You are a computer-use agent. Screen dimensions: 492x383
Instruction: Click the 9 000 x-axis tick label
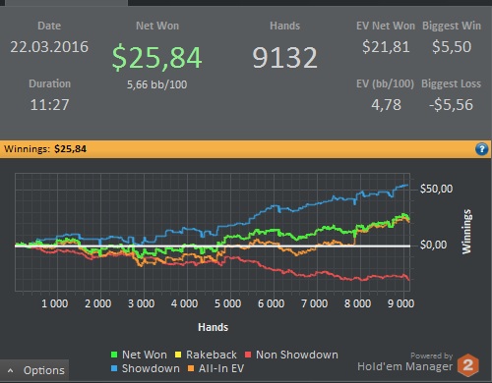point(400,303)
